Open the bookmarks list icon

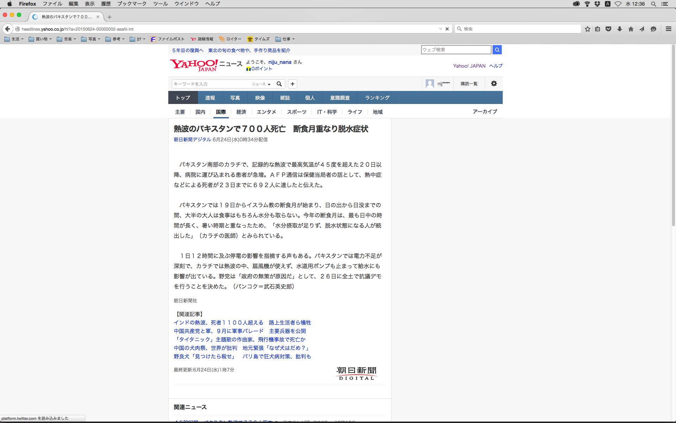pyautogui.click(x=597, y=29)
